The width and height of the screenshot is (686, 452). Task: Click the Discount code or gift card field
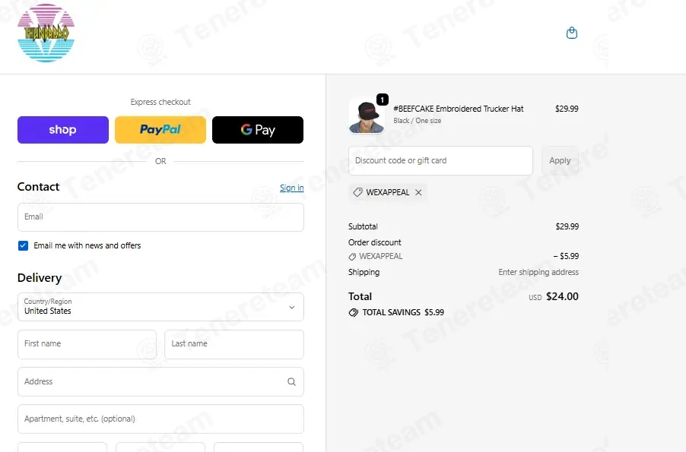pos(440,160)
